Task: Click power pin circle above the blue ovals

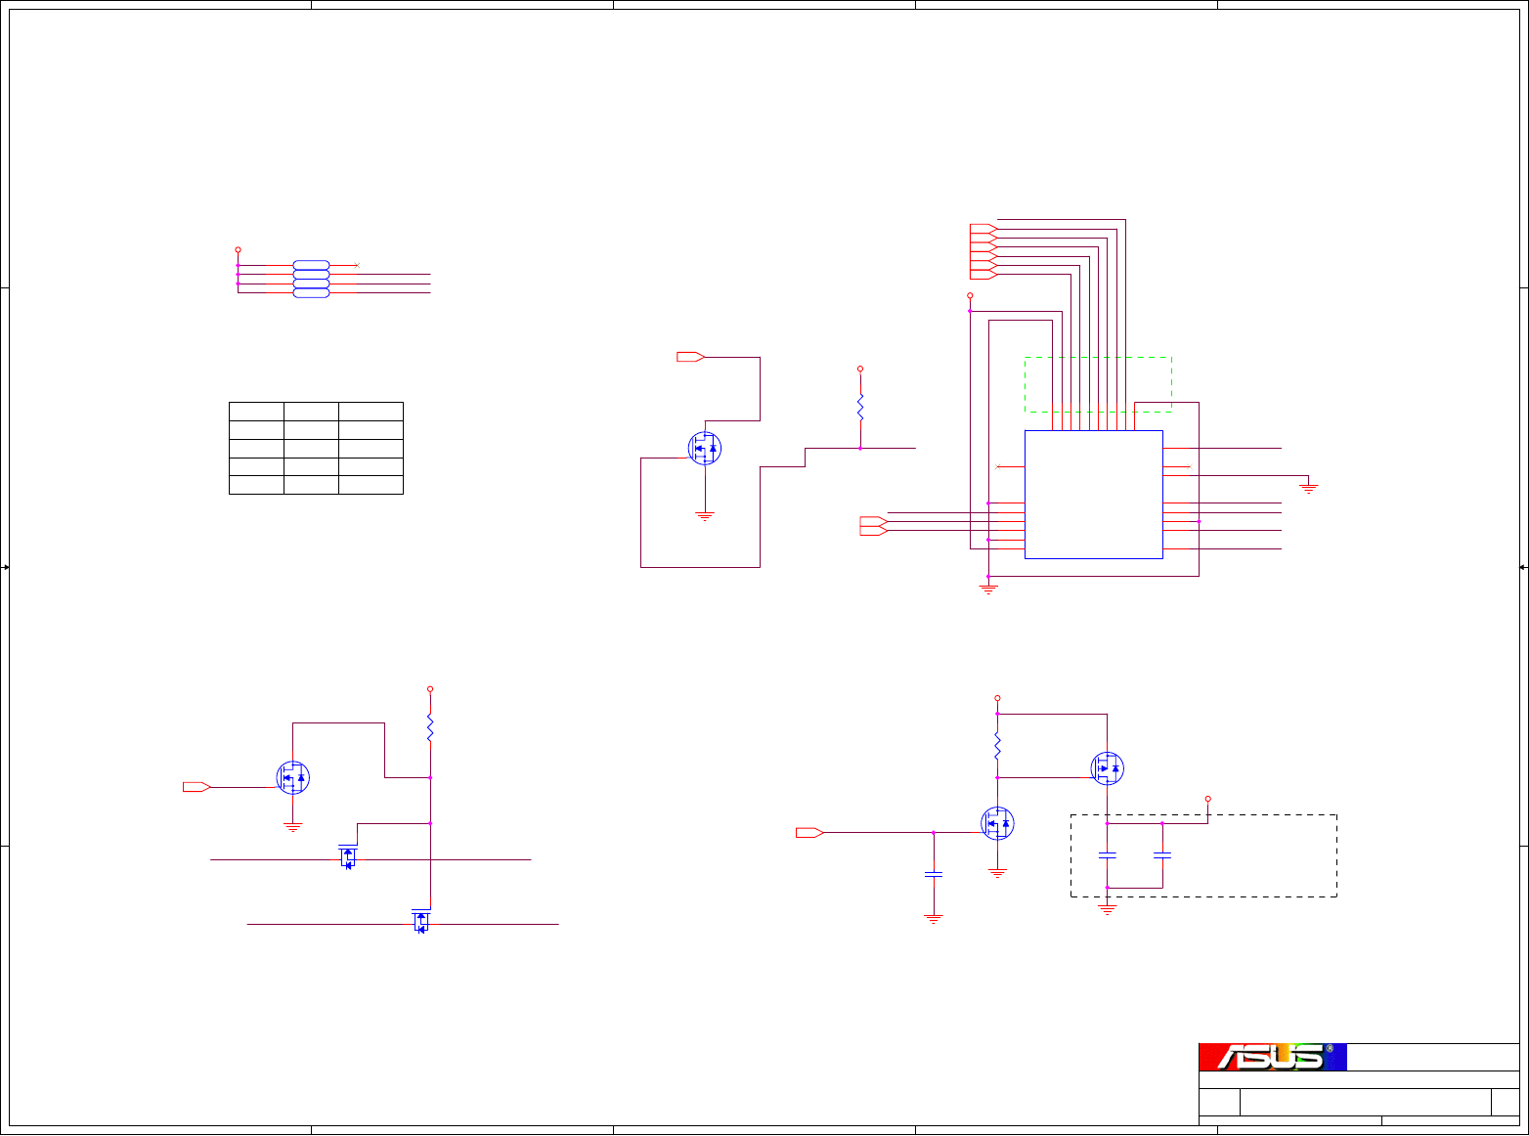Action: tap(238, 249)
